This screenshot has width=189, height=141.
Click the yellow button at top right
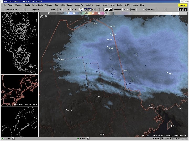(182, 5)
